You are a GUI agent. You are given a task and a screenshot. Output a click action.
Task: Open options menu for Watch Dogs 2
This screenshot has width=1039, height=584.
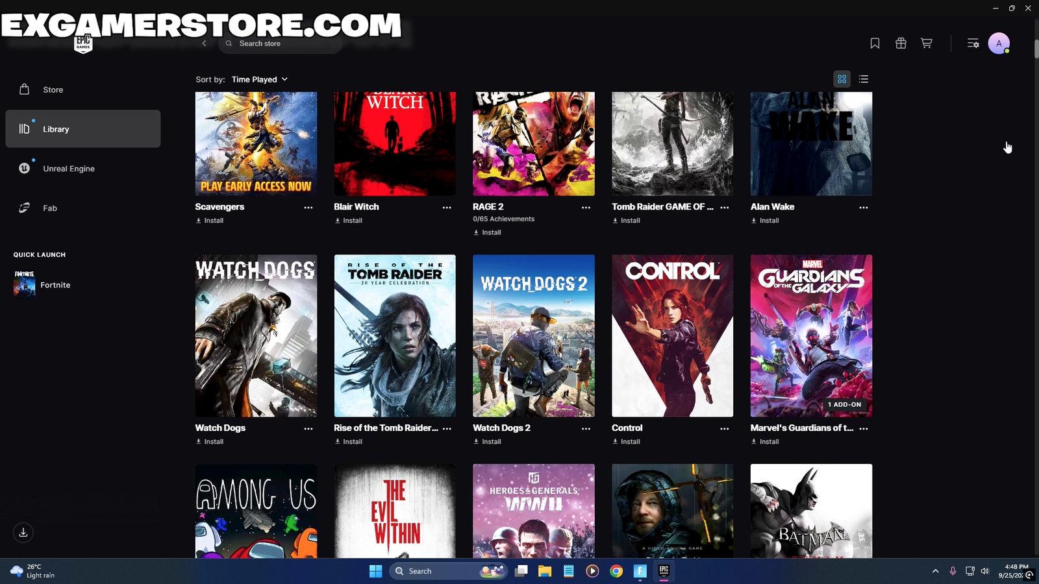[x=586, y=429]
